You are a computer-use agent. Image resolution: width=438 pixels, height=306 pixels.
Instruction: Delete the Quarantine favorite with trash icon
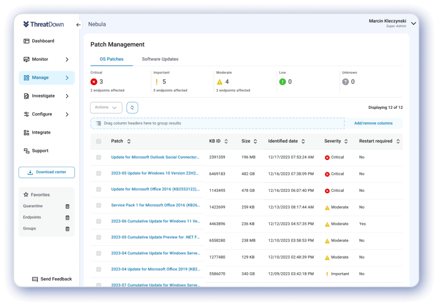67,206
